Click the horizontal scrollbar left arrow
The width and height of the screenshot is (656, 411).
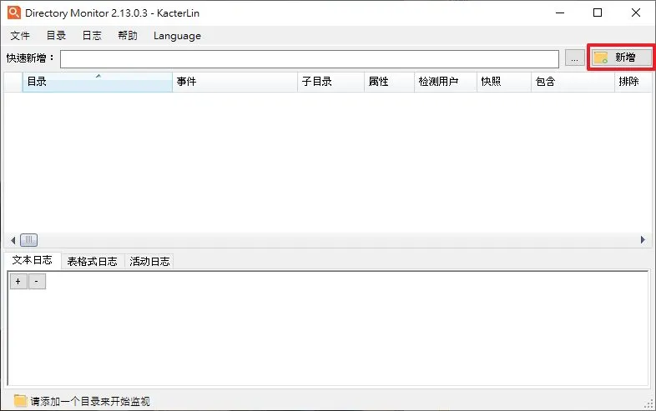point(13,240)
